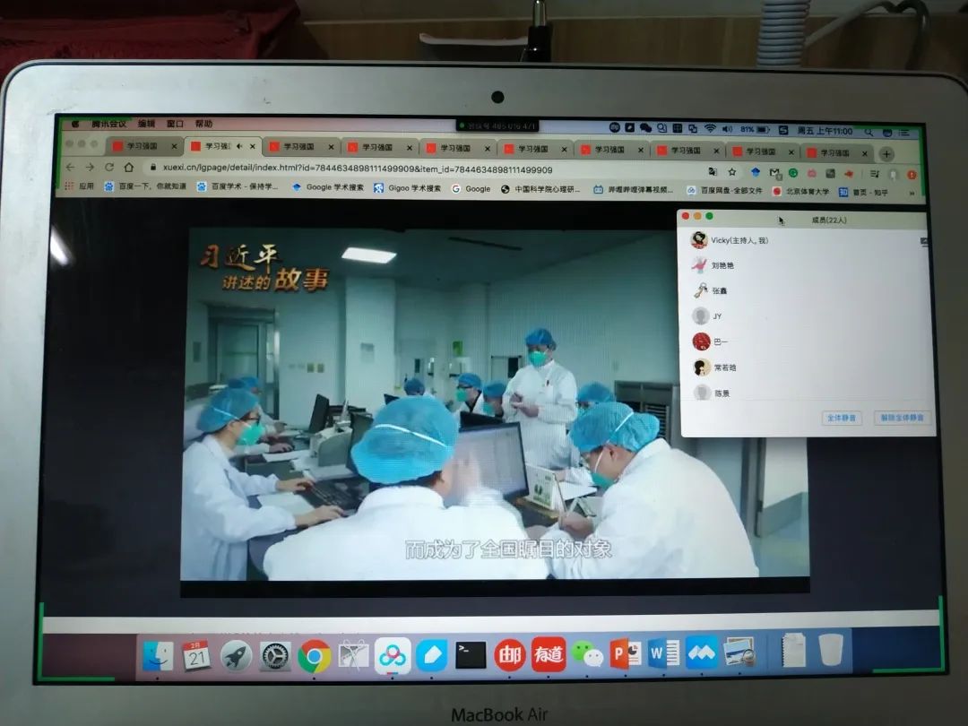Open 百度一下,你就知道 bookmark
Image resolution: width=968 pixels, height=726 pixels.
click(x=146, y=186)
